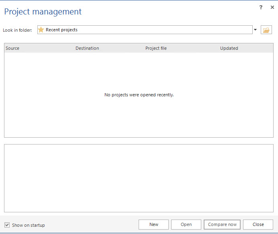Sort by the Source column header
The width and height of the screenshot is (278, 234).
12,48
